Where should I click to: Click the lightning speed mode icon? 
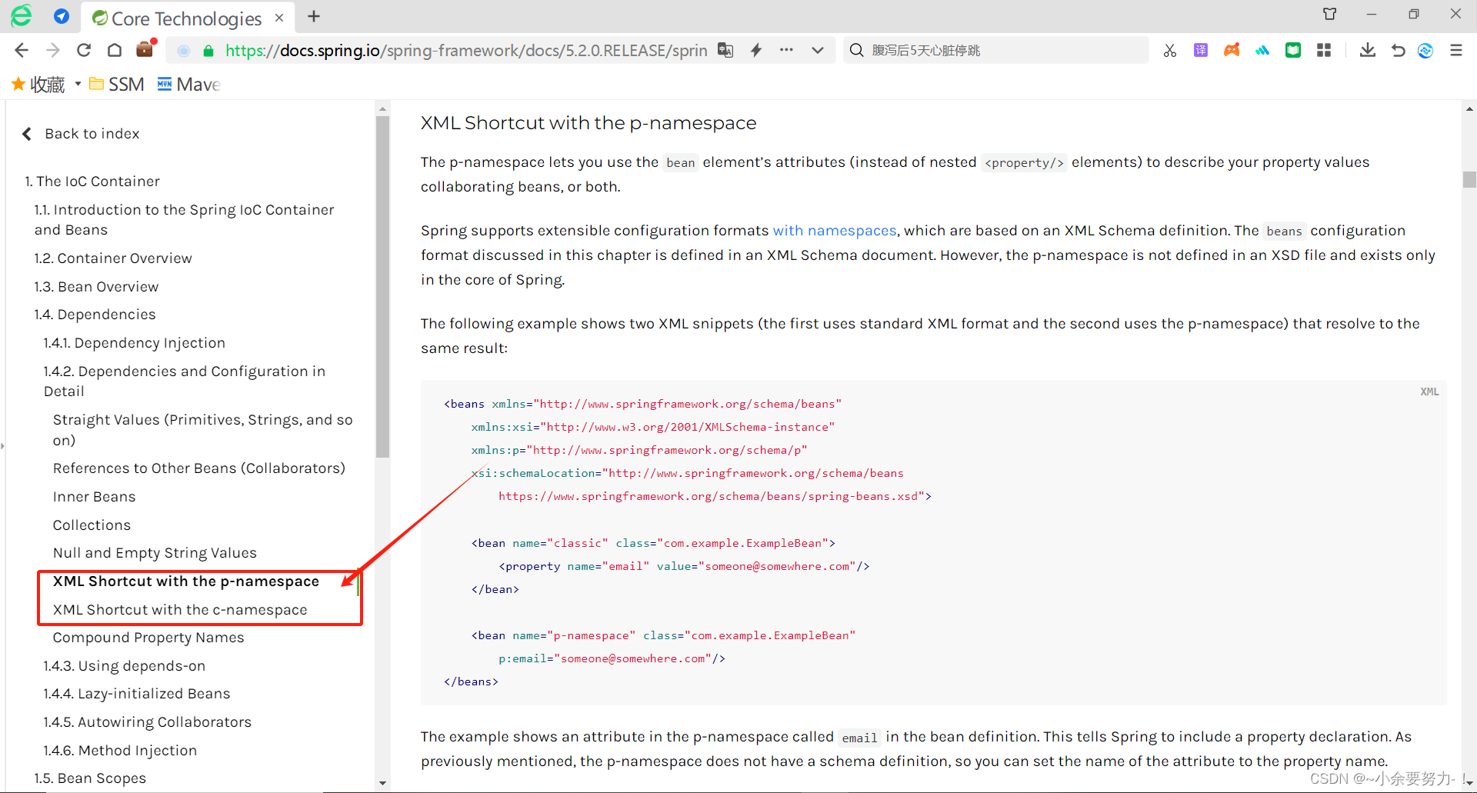pyautogui.click(x=756, y=51)
